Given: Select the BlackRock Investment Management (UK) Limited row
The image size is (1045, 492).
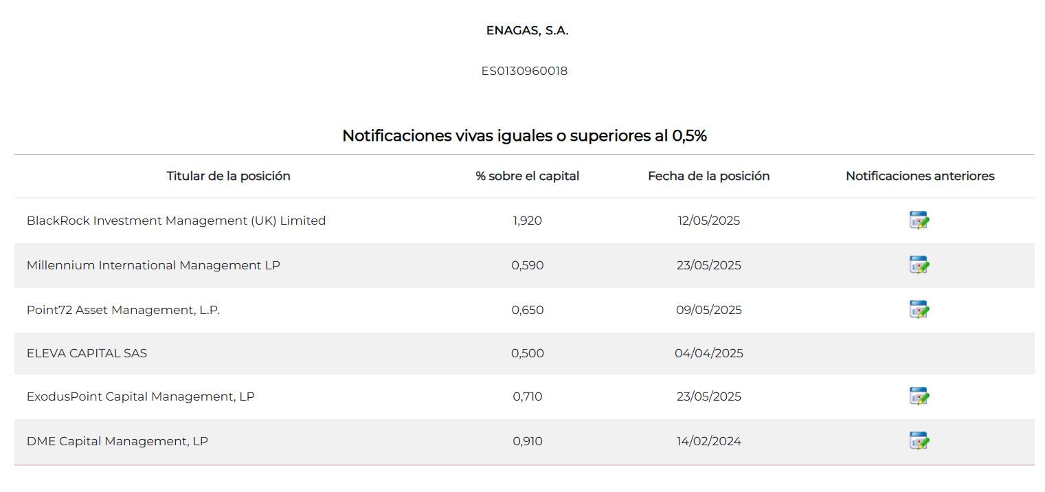Looking at the screenshot, I should pos(176,221).
